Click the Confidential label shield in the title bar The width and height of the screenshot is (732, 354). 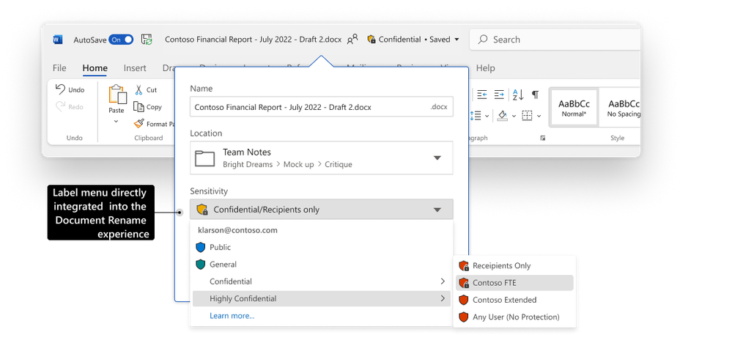coord(371,40)
